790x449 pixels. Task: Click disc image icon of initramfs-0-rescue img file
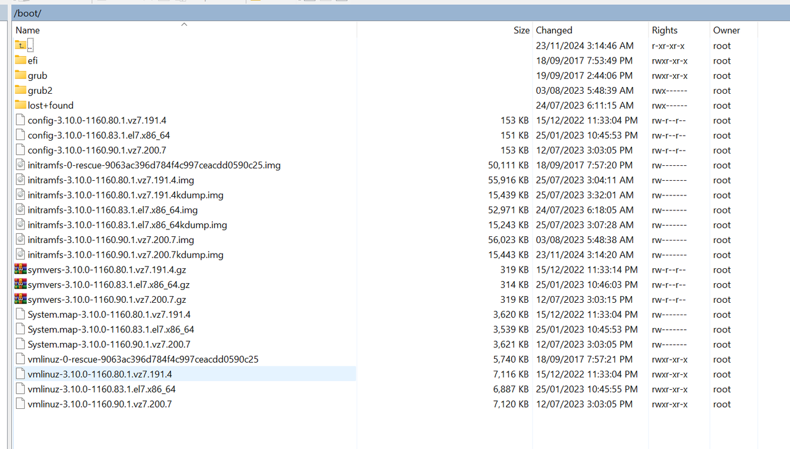(x=20, y=165)
